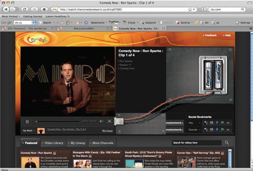The width and height of the screenshot is (253, 171).
Task: Open the More Channels tab
Action: pos(102,143)
